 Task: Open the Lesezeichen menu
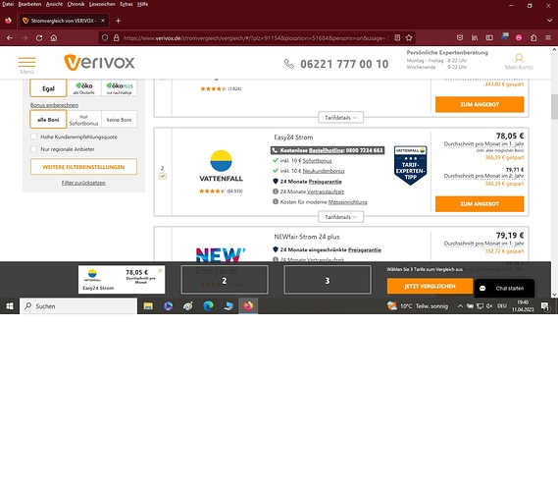pos(102,4)
